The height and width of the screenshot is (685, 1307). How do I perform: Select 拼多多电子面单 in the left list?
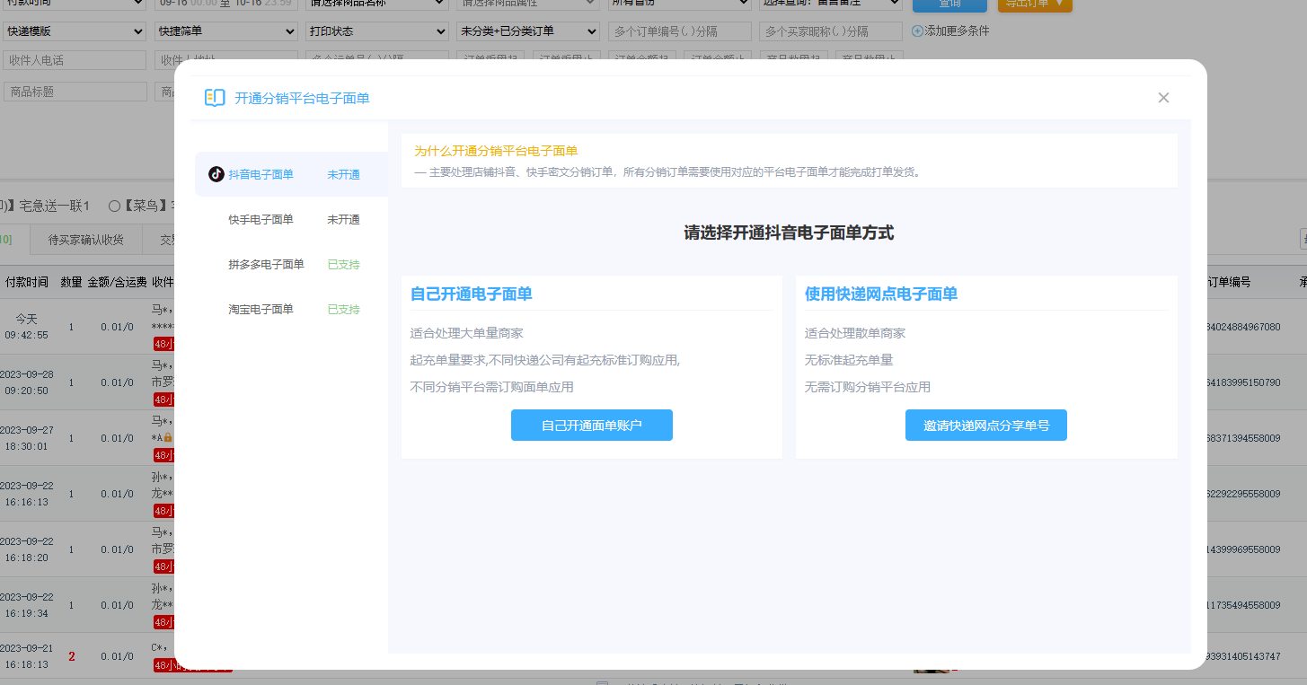291,264
